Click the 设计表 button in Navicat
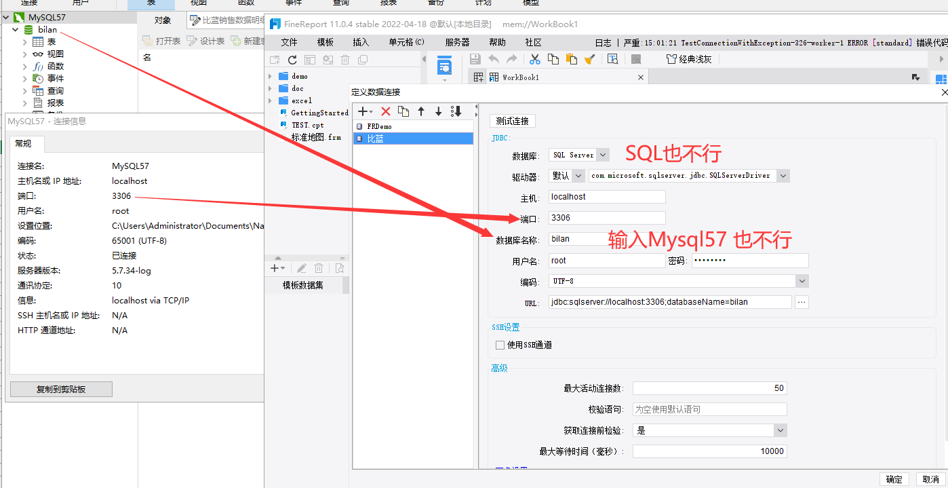The height and width of the screenshot is (488, 948). pyautogui.click(x=205, y=41)
